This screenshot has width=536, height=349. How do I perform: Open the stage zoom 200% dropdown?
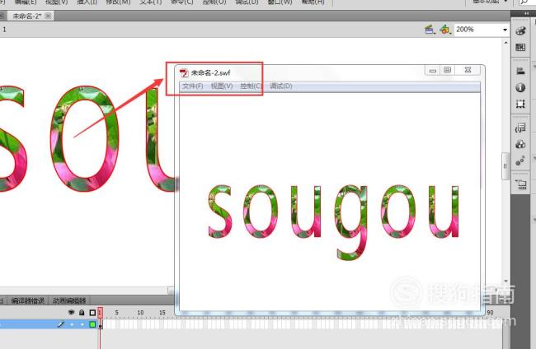click(x=505, y=30)
